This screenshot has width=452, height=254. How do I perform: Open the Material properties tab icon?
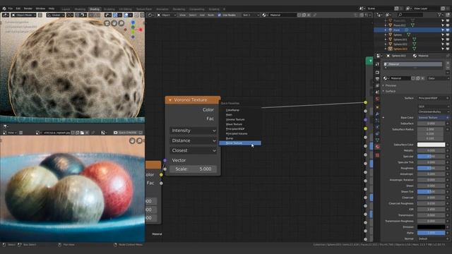point(377,147)
